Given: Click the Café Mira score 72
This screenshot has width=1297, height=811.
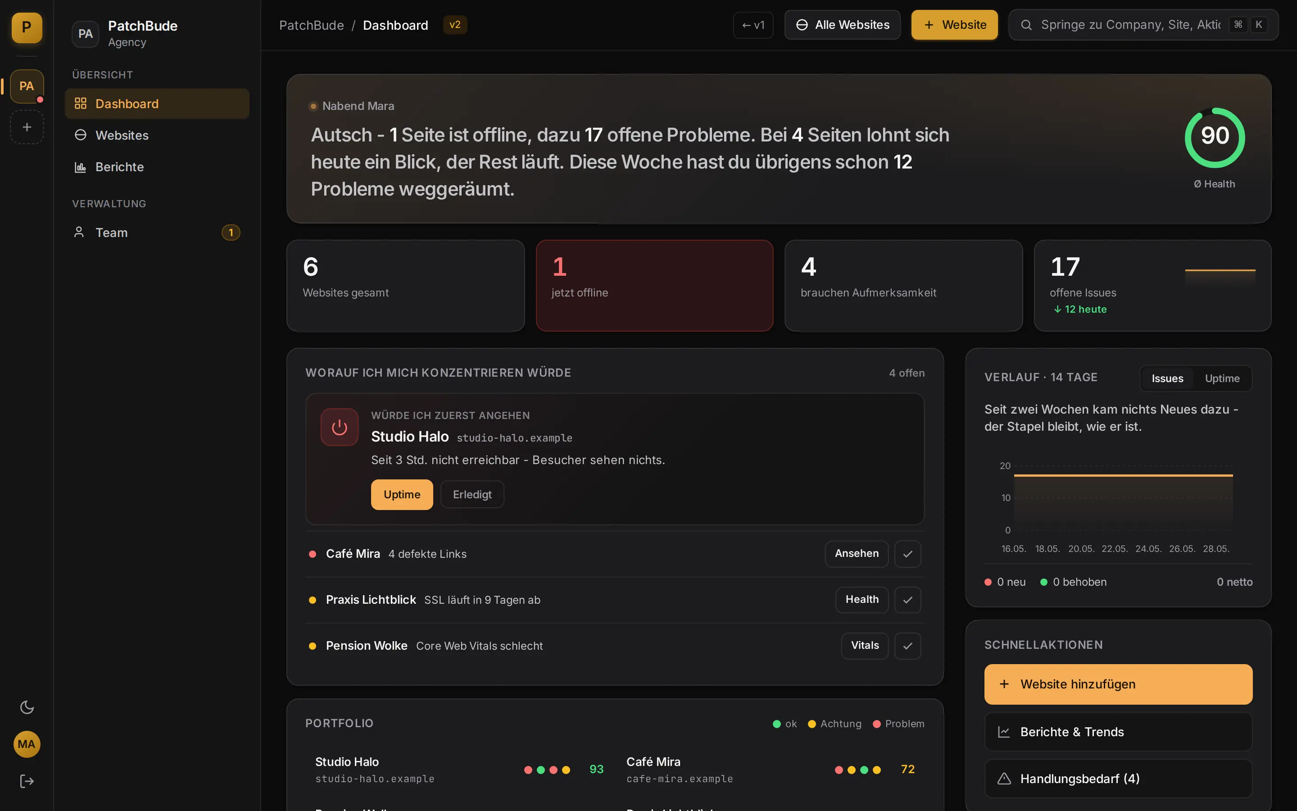Looking at the screenshot, I should (907, 769).
